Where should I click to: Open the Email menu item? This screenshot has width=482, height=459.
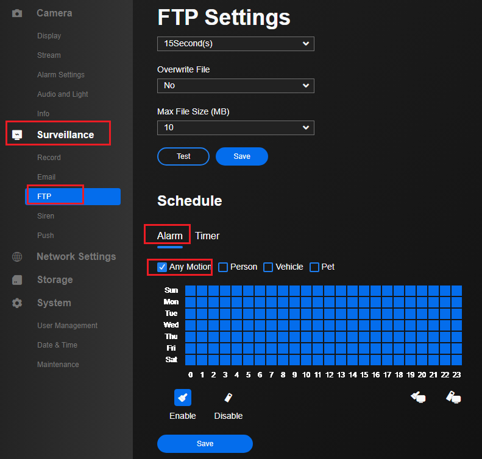tap(46, 177)
